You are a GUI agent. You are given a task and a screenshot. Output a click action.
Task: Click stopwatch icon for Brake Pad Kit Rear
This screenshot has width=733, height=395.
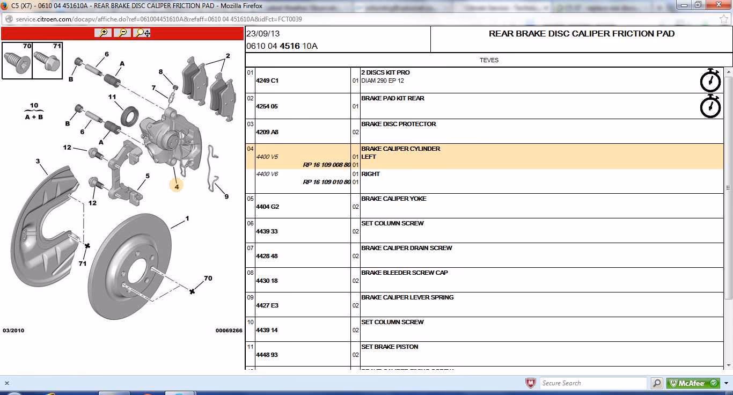click(710, 106)
